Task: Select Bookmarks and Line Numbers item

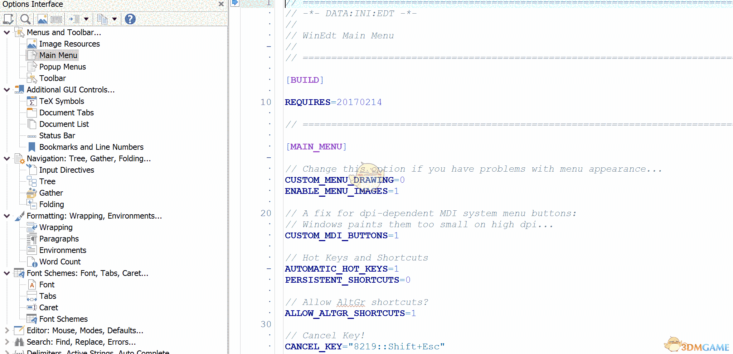Action: click(x=91, y=147)
